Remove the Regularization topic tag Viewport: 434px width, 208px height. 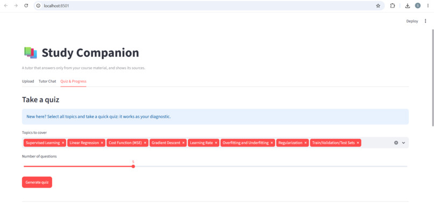(305, 143)
